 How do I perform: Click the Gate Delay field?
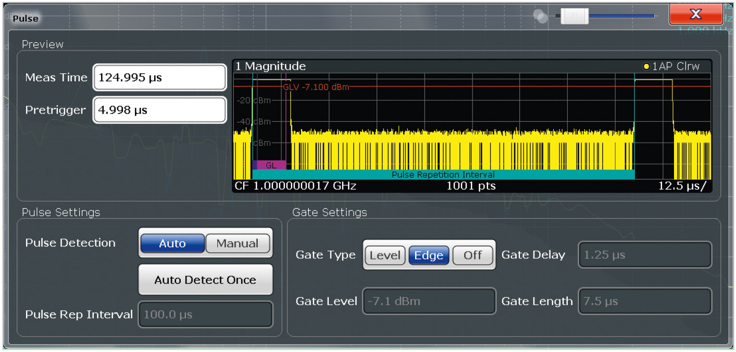pos(645,255)
